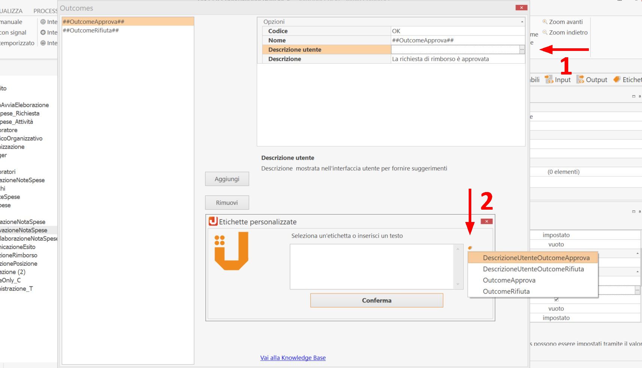Open the VISUALIZZA ribbon tab
642x368 pixels.
11,11
